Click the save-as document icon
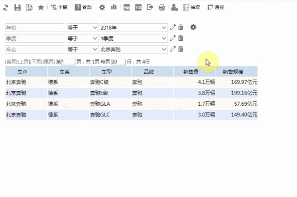The image size is (297, 197). pyautogui.click(x=29, y=8)
